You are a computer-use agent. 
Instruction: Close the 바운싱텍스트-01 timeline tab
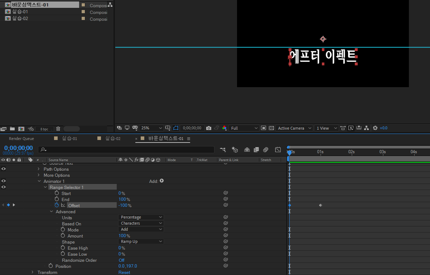[x=136, y=139]
